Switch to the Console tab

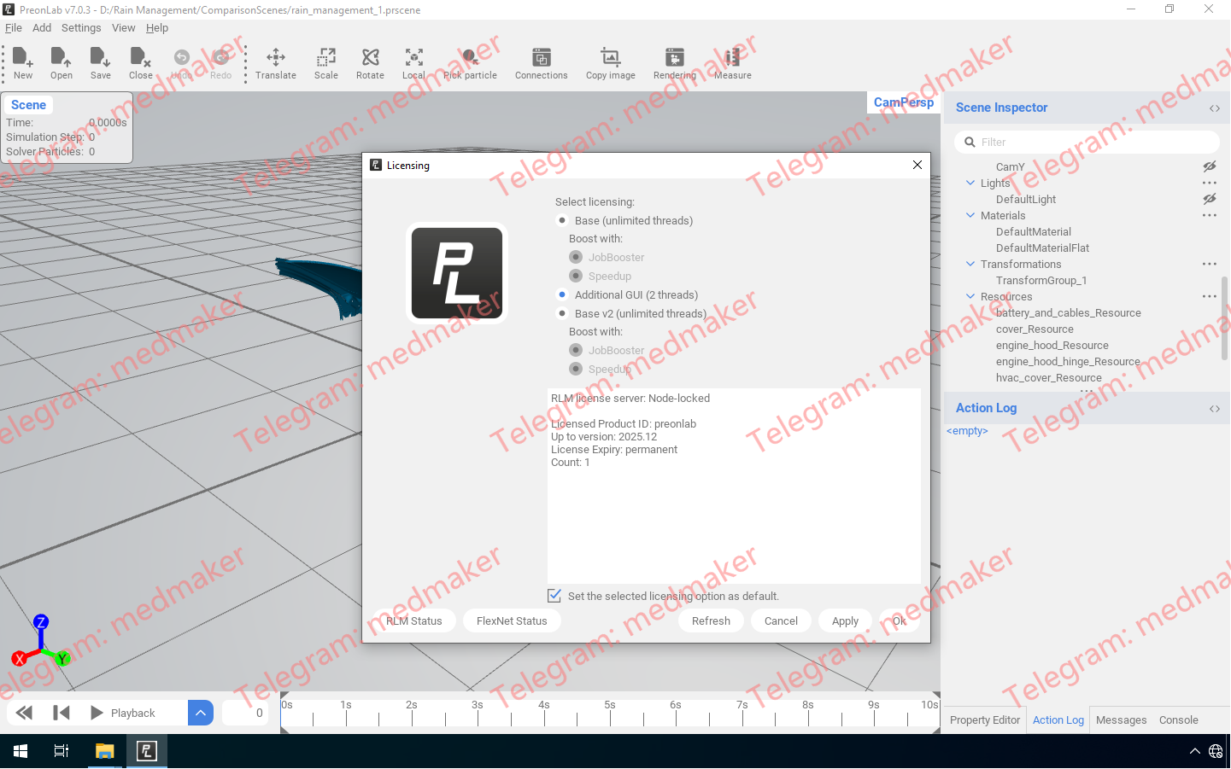(x=1178, y=719)
